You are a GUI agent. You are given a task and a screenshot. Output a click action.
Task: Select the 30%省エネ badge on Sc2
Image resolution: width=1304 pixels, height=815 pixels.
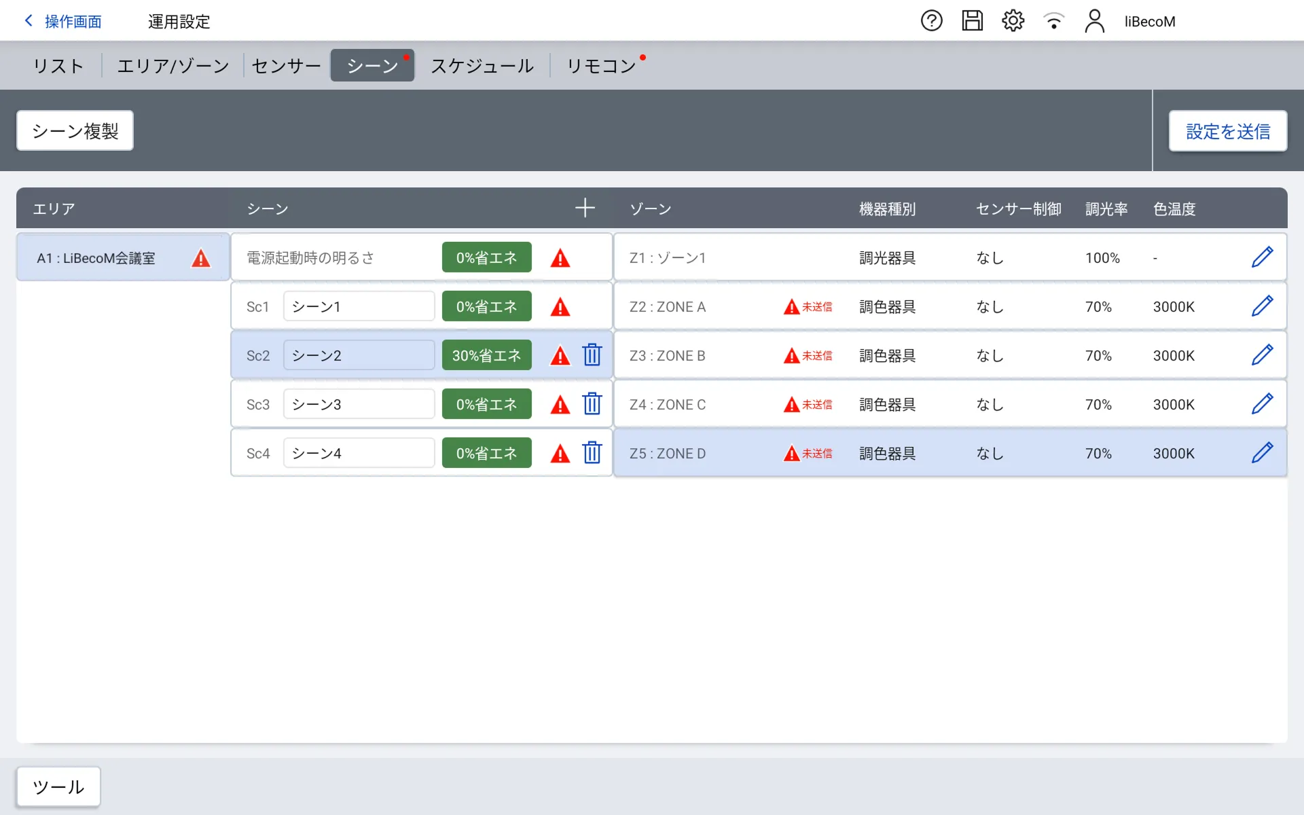[x=486, y=355]
